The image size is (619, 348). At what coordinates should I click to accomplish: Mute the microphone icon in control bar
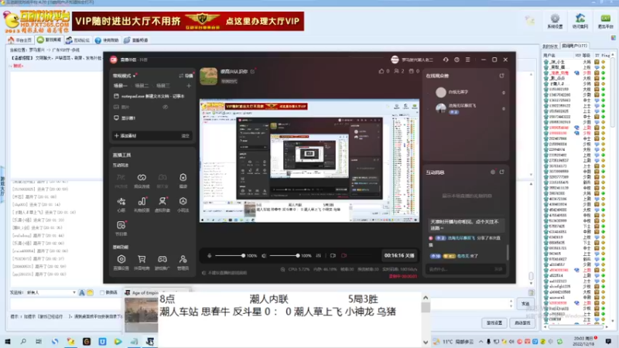tap(209, 256)
